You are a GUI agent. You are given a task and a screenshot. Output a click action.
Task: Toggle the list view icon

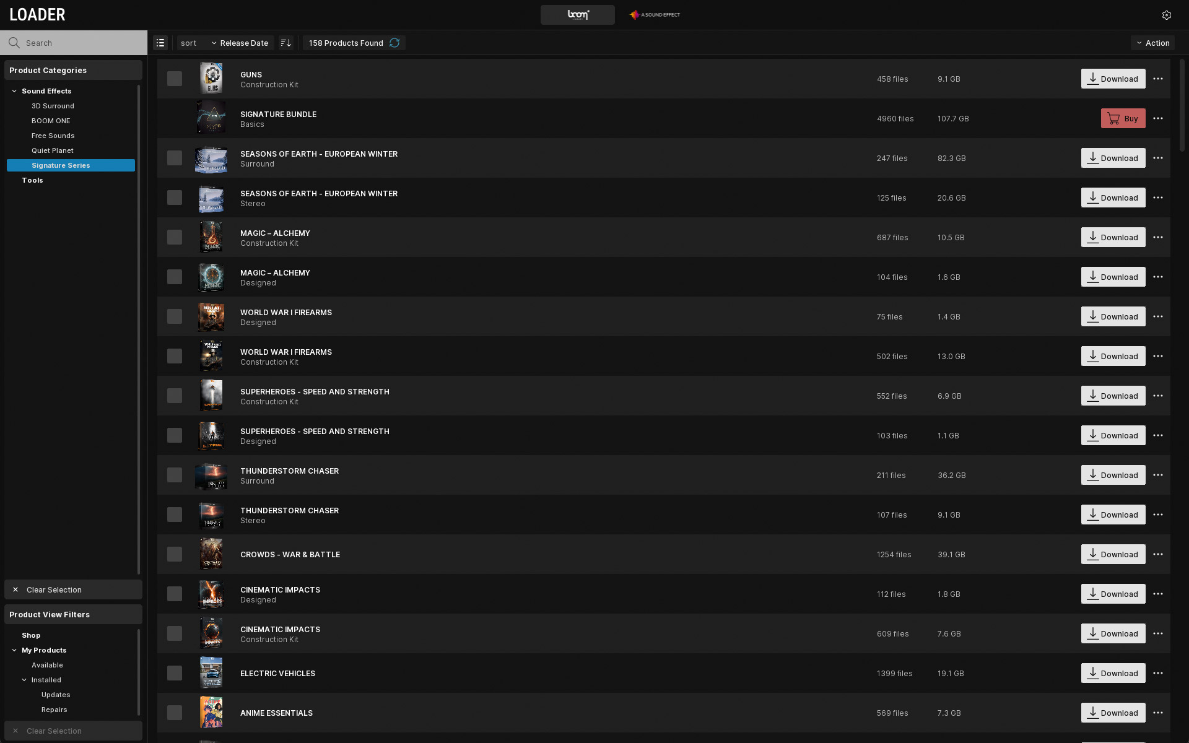(160, 43)
